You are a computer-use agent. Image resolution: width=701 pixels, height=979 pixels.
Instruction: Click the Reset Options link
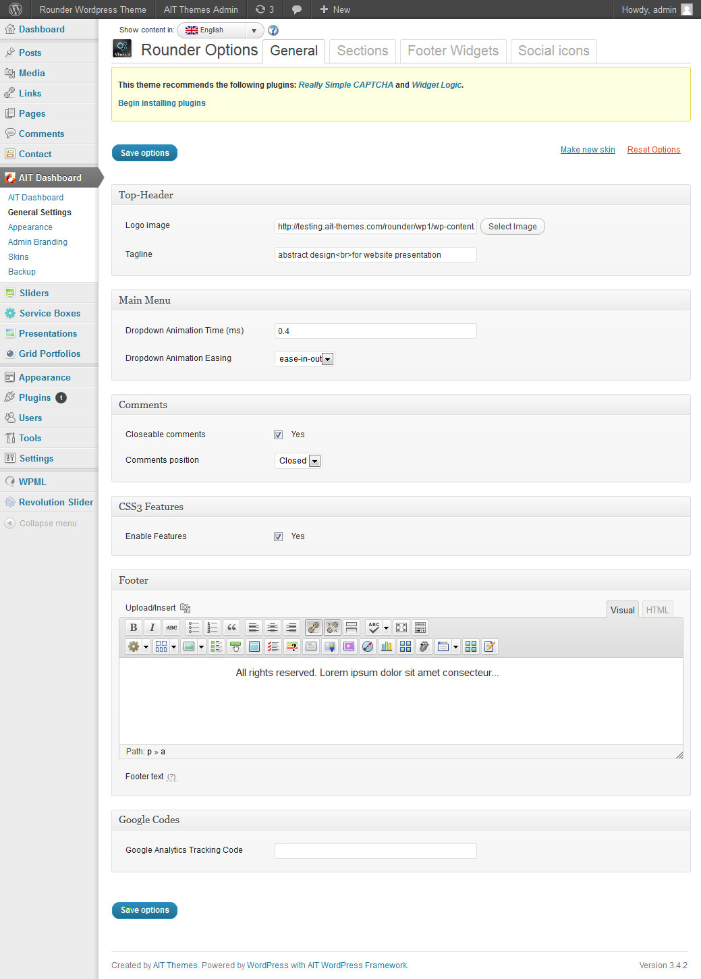click(654, 150)
